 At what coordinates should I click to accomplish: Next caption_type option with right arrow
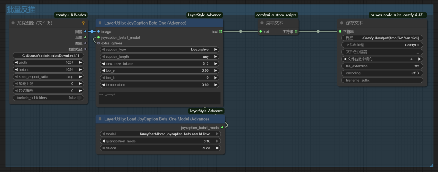(x=215, y=50)
